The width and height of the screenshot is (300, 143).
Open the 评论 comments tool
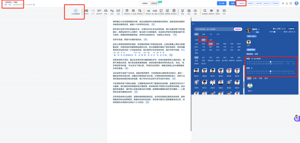tap(224, 12)
